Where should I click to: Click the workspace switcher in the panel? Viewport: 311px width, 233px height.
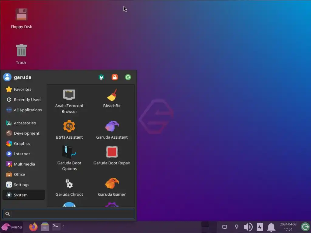tap(209, 227)
